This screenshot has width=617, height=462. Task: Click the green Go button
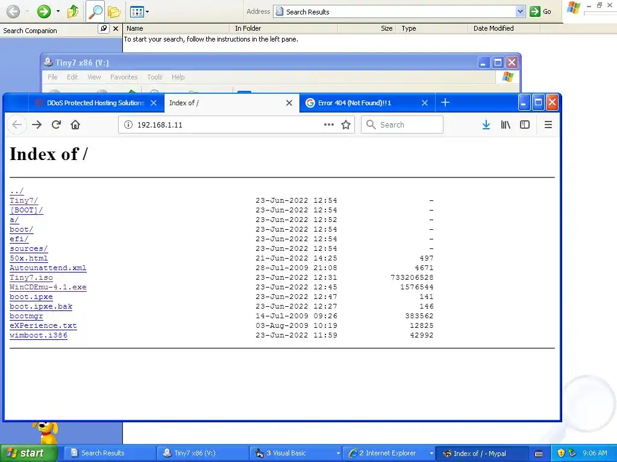point(540,11)
